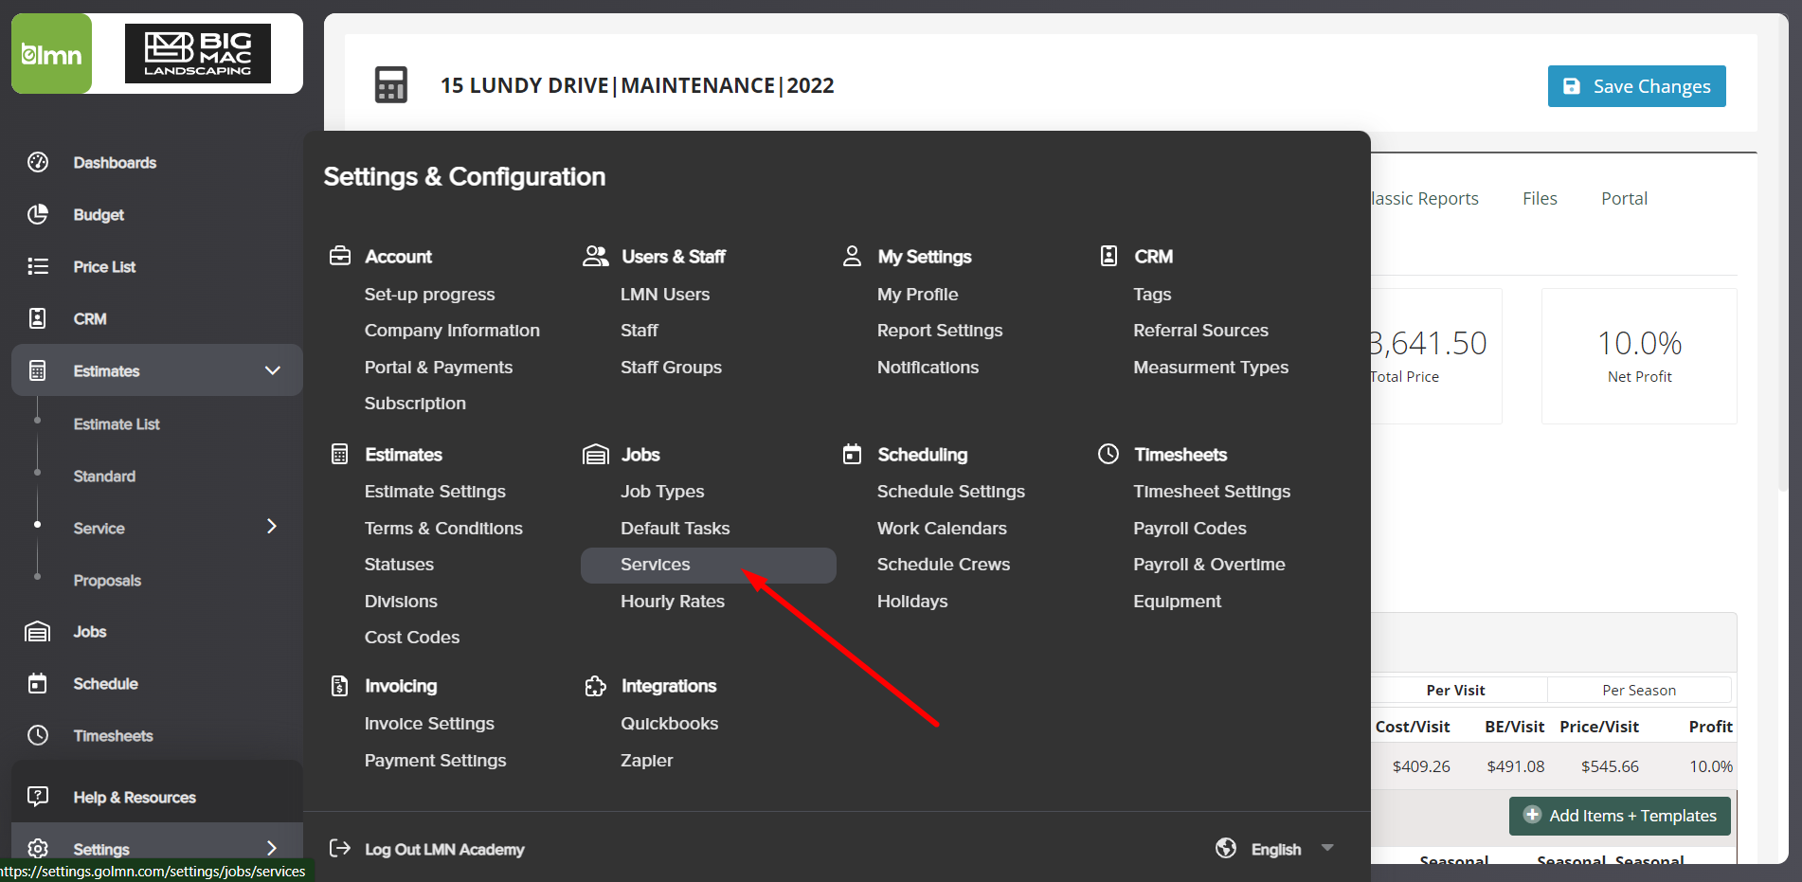This screenshot has width=1802, height=882.
Task: Click the Timesheets clock icon in settings panel
Action: coord(1108,454)
